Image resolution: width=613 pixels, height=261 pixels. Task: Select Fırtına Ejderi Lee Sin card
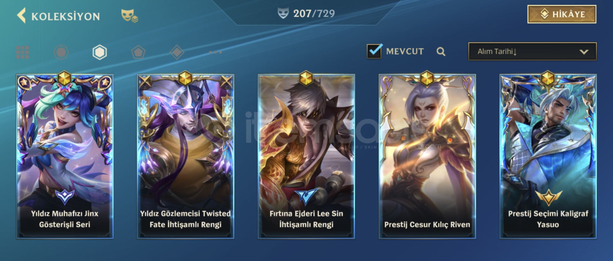306,156
